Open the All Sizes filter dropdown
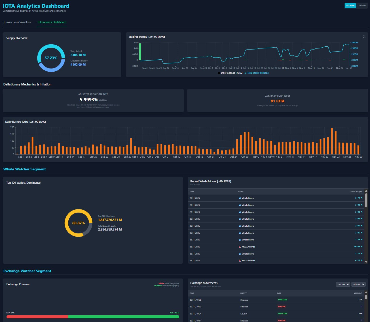 358,284
